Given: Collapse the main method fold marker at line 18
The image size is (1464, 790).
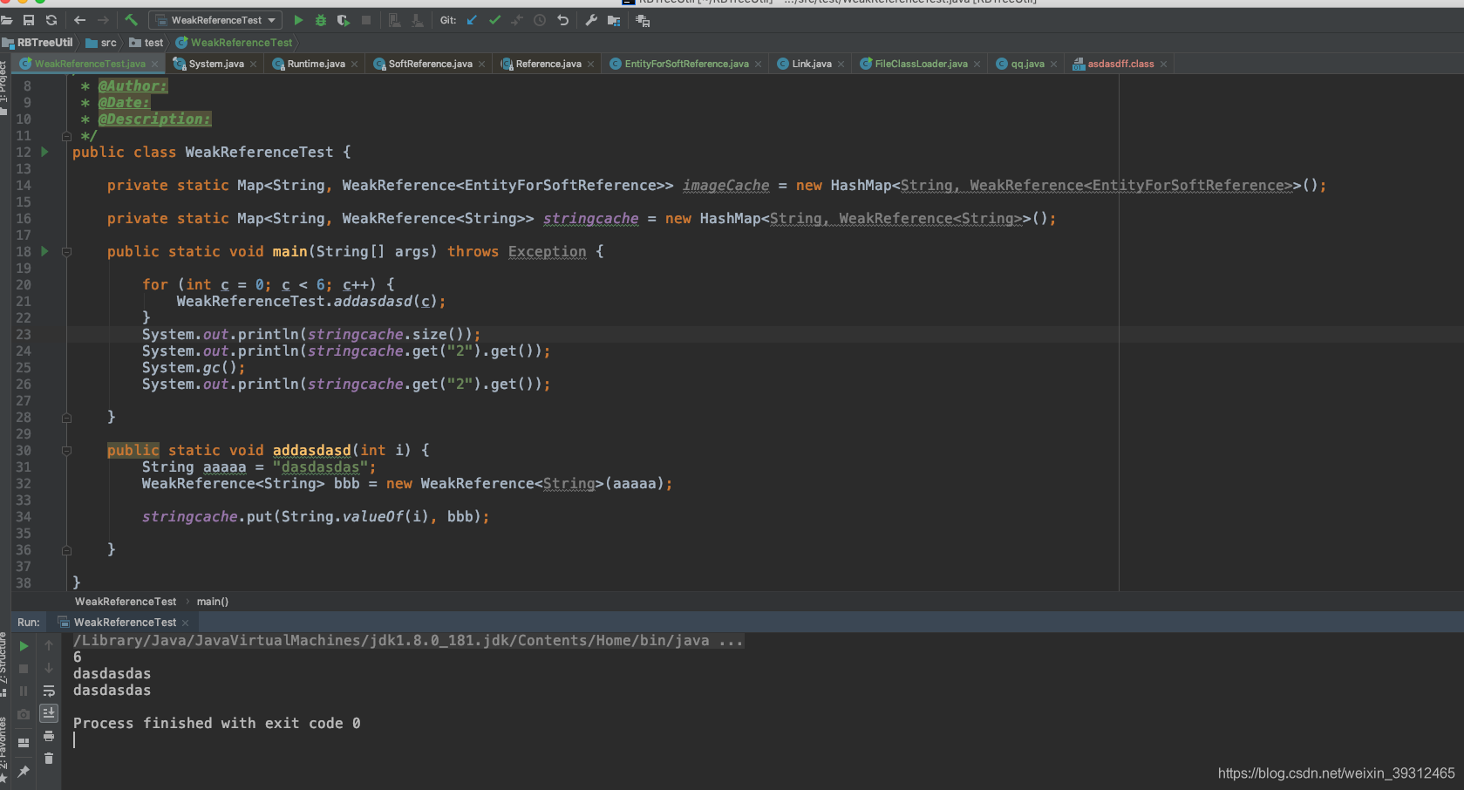Looking at the screenshot, I should click(x=66, y=252).
